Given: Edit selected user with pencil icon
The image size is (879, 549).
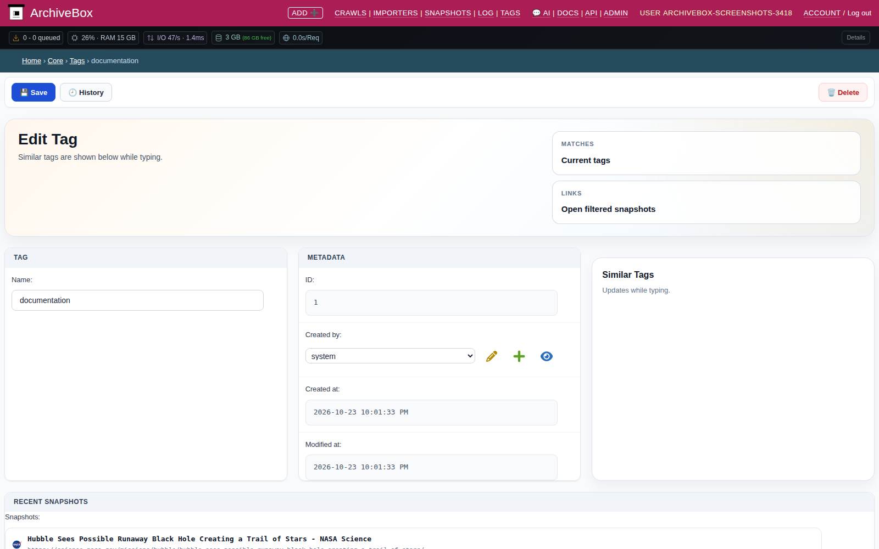Looking at the screenshot, I should pyautogui.click(x=492, y=356).
